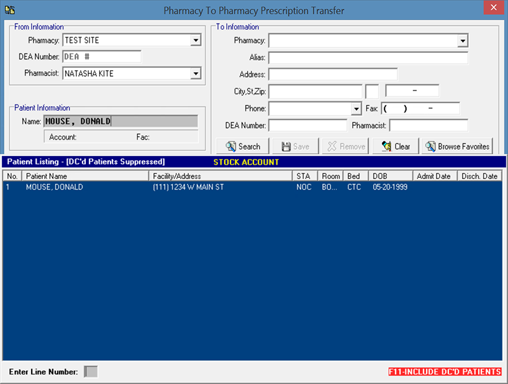Click the broom icon on Clear button
The image size is (508, 384).
[386, 147]
